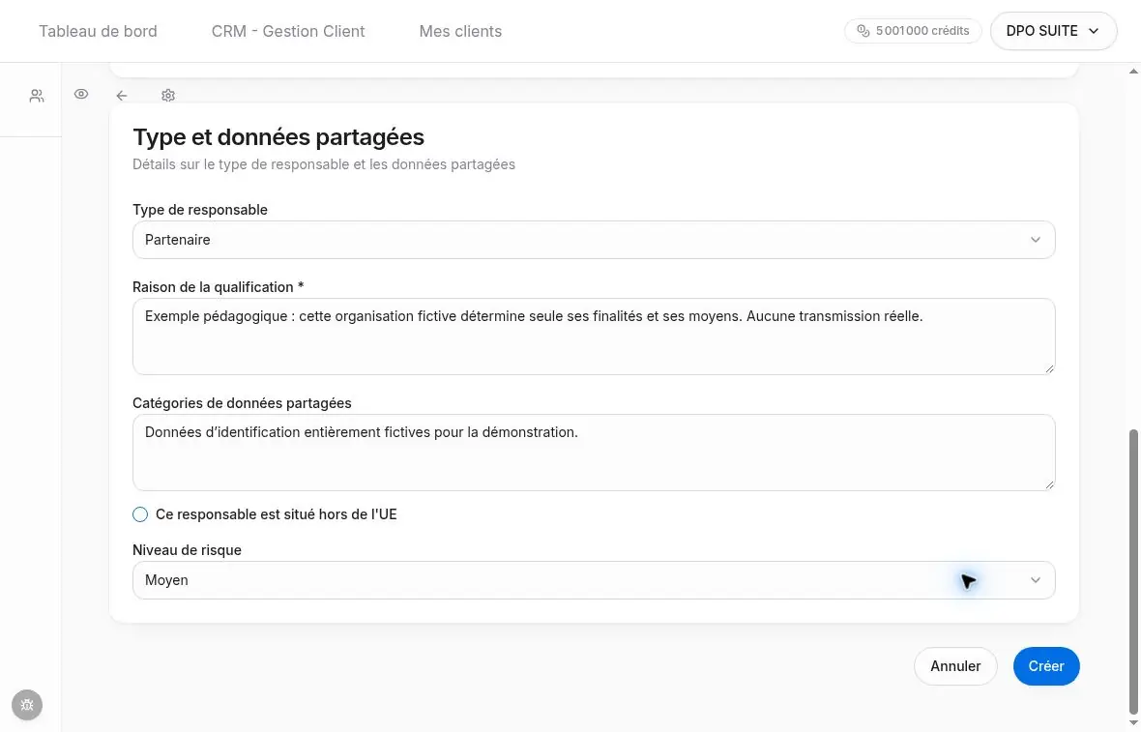Click chevron of Niveau de risque field
Viewport: 1141px width, 732px height.
(1035, 580)
